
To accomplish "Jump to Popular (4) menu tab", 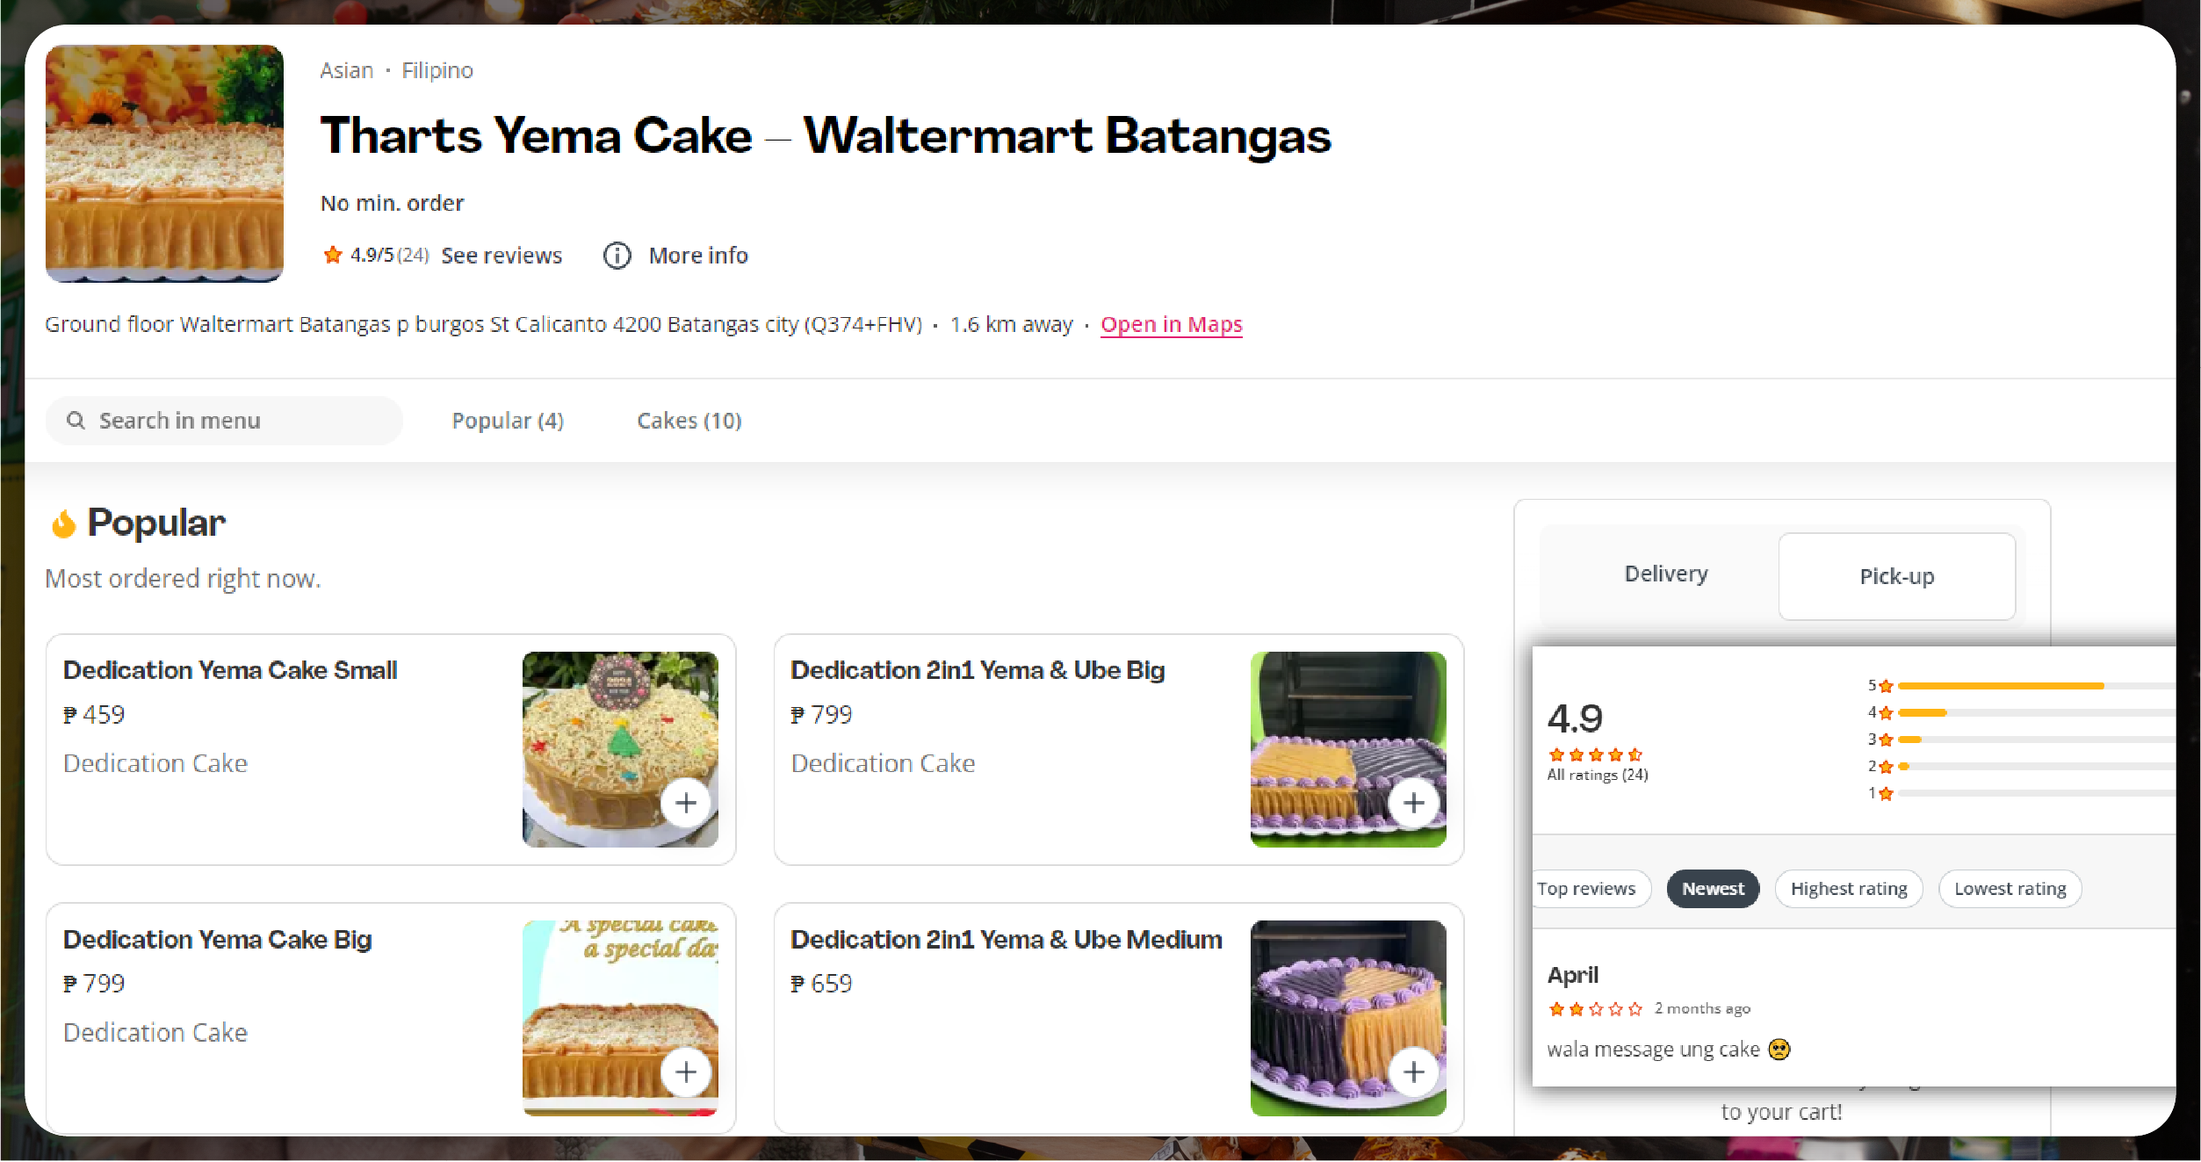I will (508, 421).
